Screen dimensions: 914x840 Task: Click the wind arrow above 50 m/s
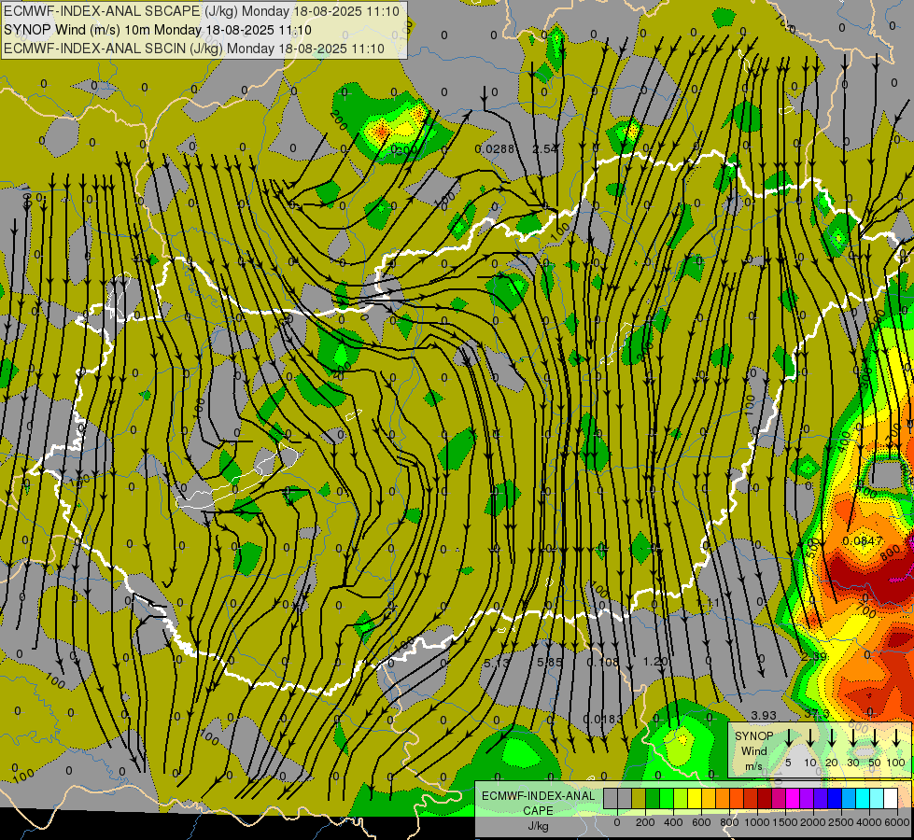point(875,737)
